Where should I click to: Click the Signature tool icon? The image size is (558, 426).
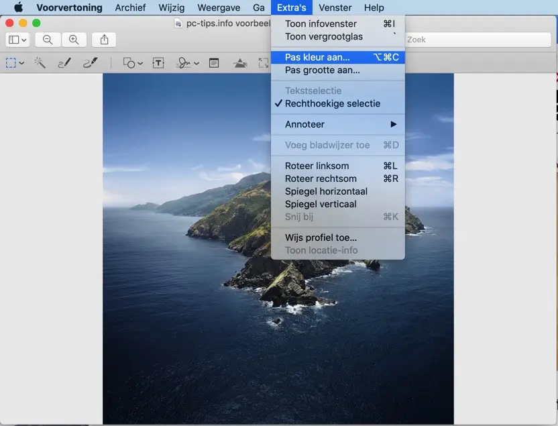[x=184, y=63]
